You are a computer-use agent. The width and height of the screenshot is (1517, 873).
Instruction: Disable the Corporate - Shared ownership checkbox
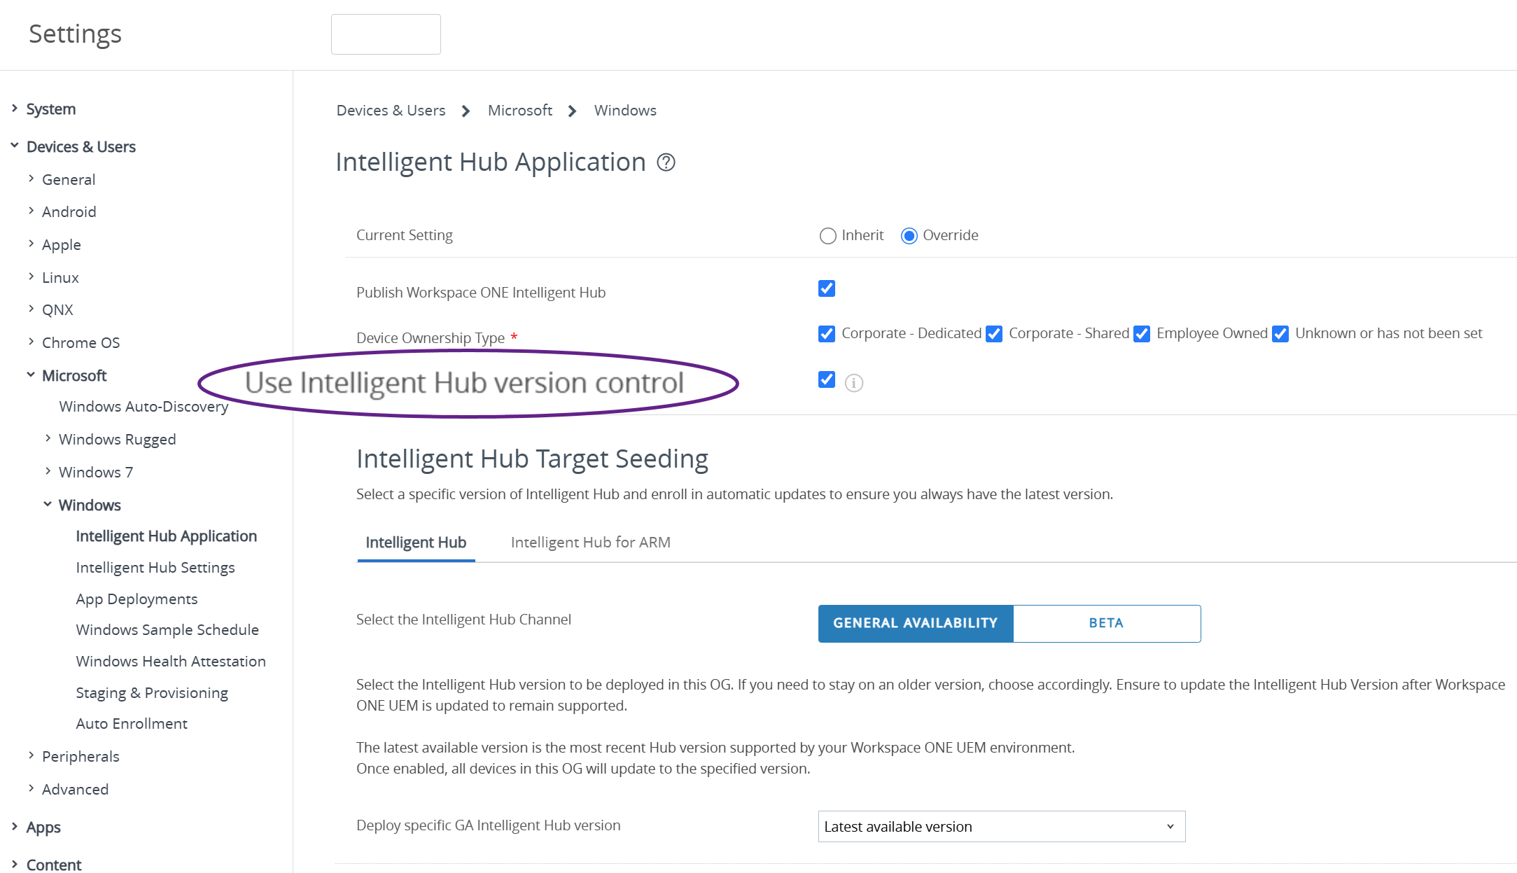pyautogui.click(x=994, y=334)
